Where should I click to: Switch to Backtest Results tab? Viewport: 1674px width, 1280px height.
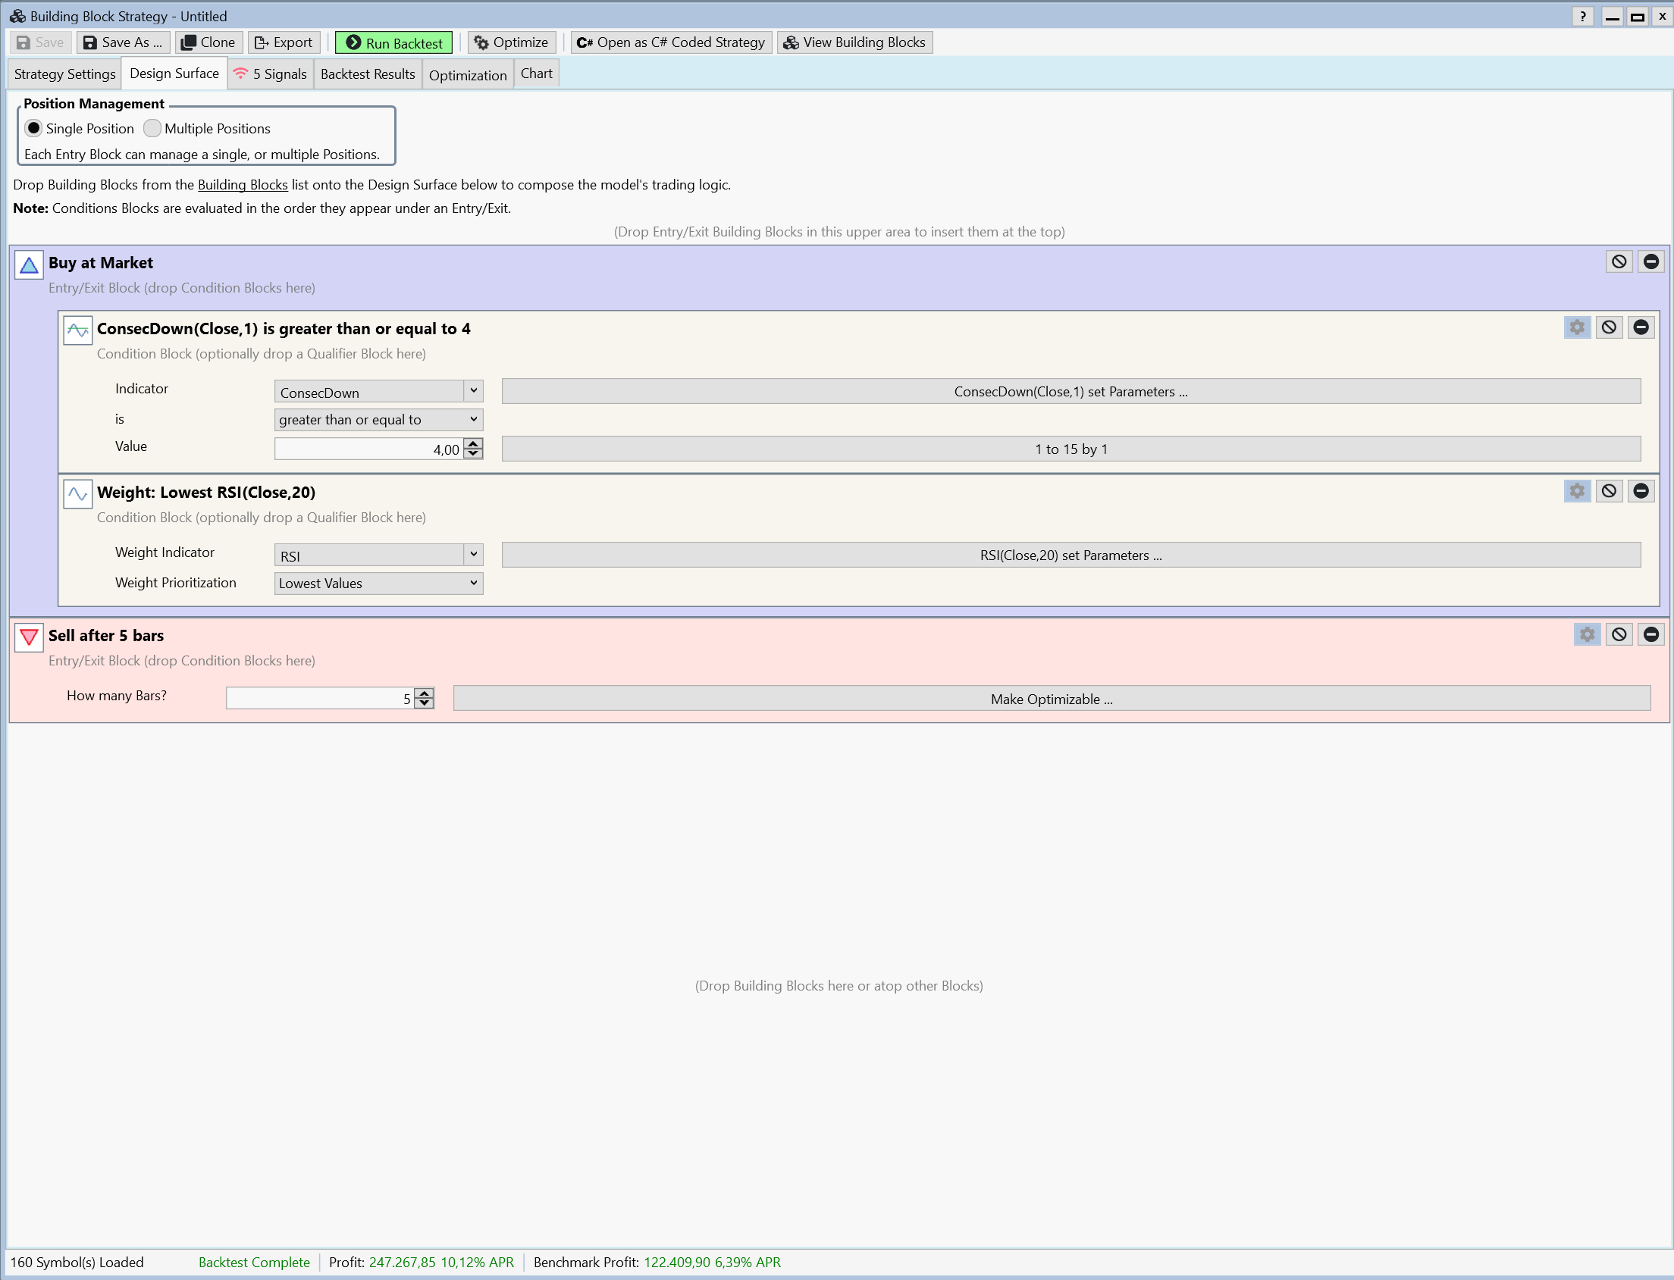coord(368,74)
